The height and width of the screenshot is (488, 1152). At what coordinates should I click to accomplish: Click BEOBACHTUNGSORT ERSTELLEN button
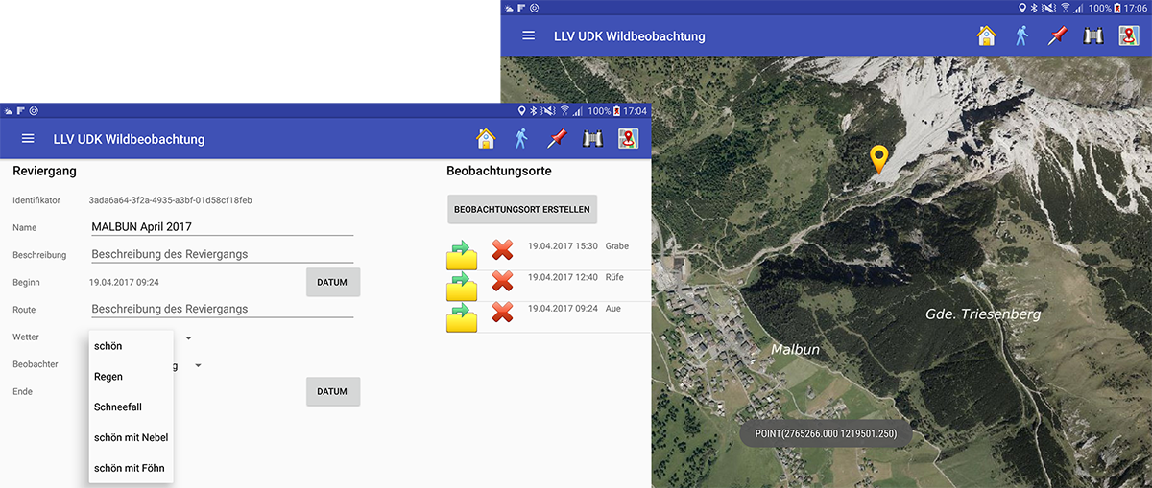click(x=522, y=208)
